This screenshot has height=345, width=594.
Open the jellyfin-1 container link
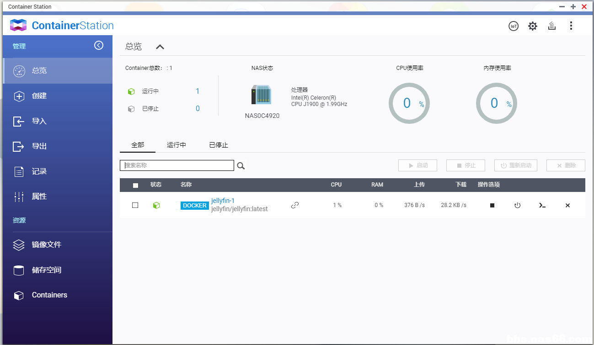pyautogui.click(x=223, y=201)
